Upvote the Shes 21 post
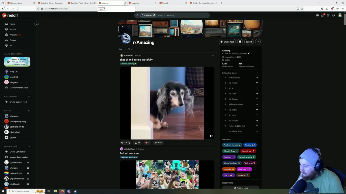Image resolution: width=346 pixels, height=194 pixels. coord(122,143)
